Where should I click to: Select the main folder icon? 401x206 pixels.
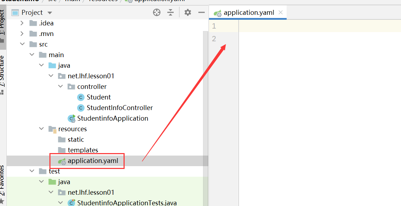coord(42,55)
